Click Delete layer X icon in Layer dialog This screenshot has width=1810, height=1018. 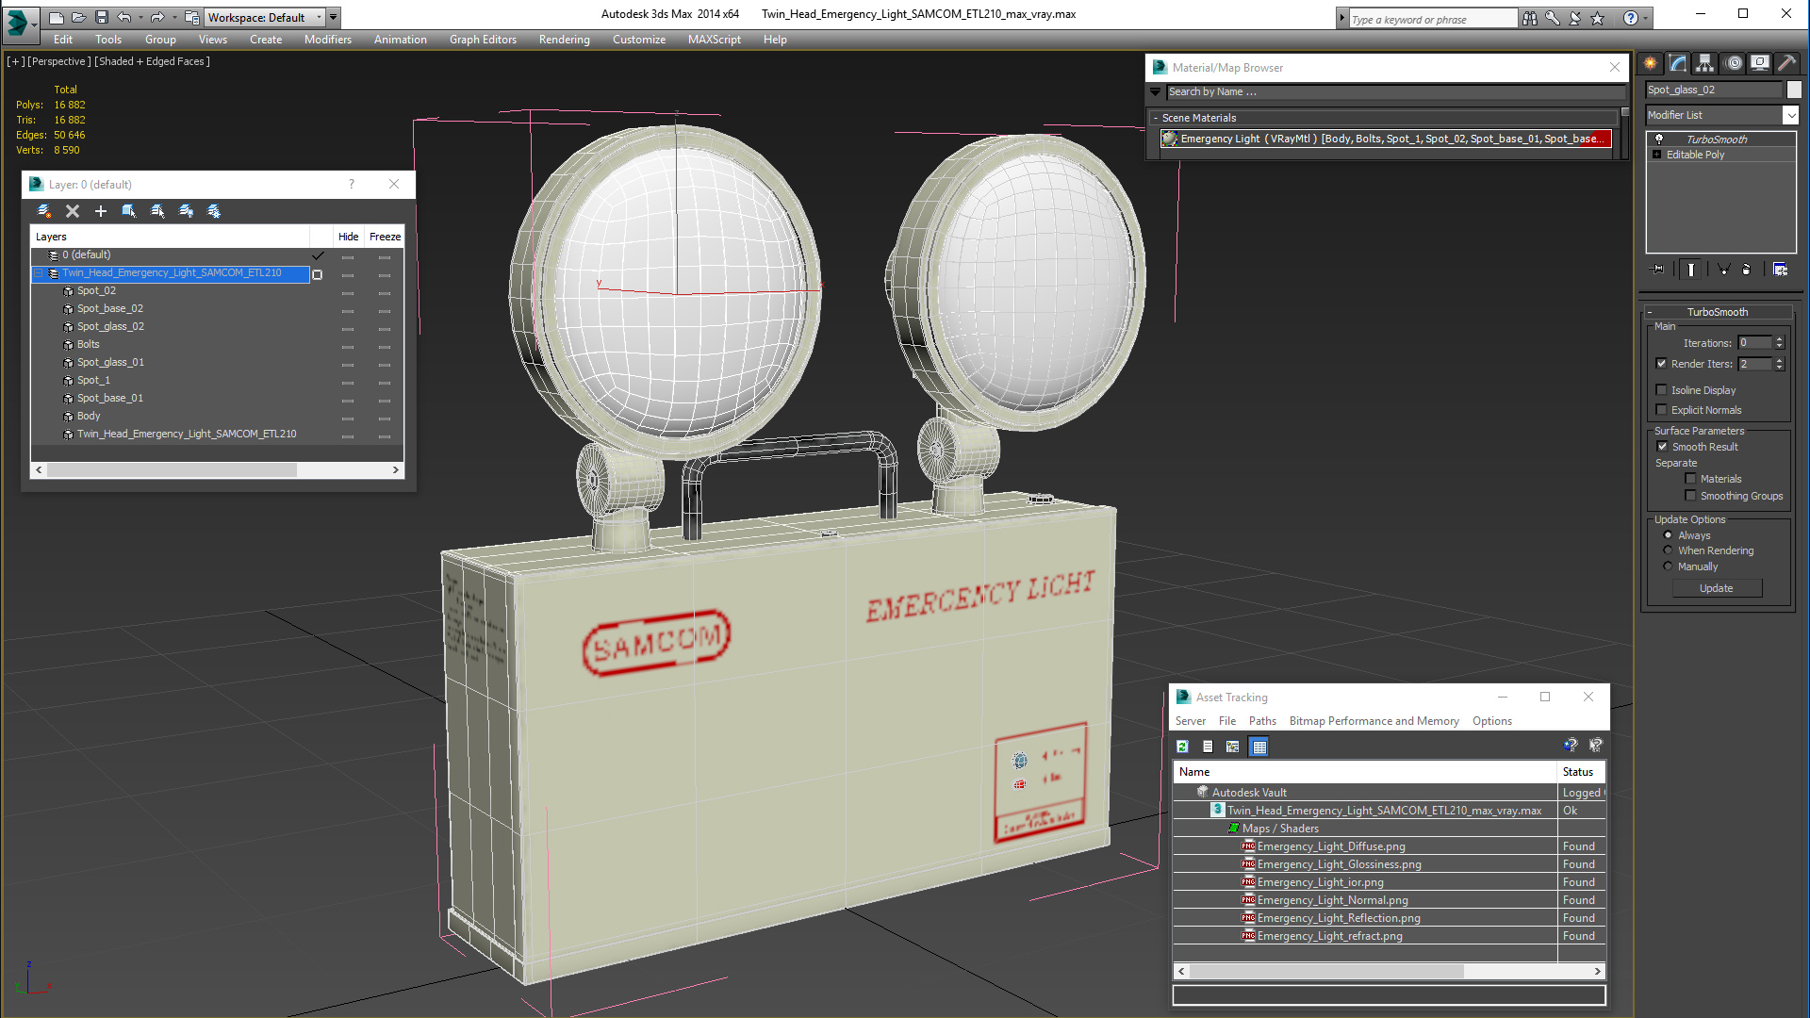point(73,211)
